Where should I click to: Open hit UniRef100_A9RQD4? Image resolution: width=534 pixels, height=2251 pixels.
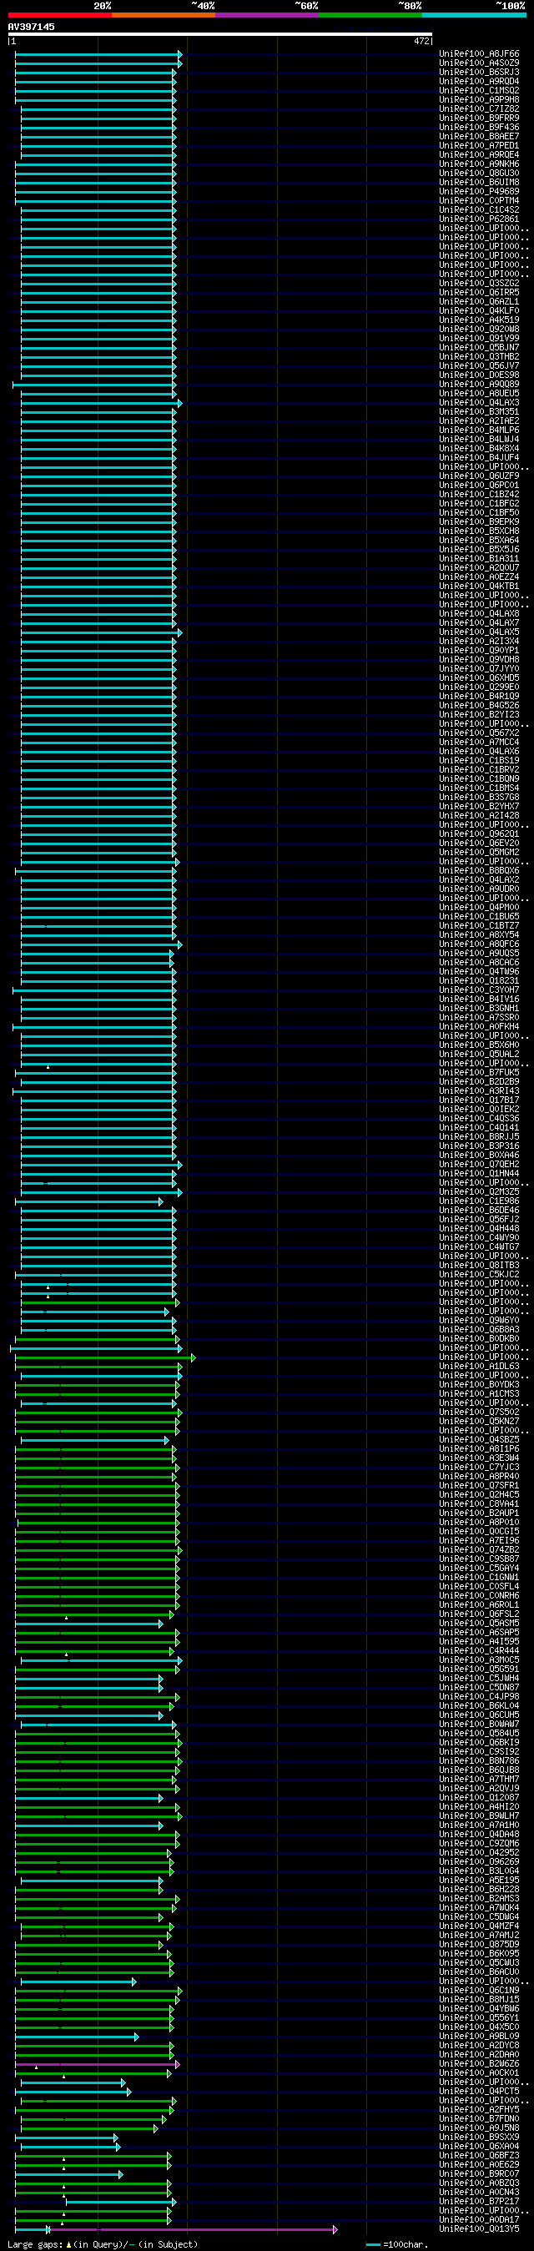click(479, 81)
